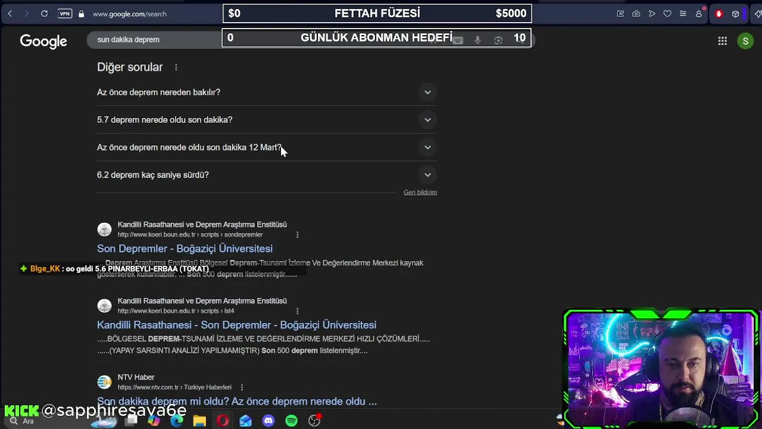Image resolution: width=762 pixels, height=429 pixels.
Task: Open three-dot menu of NTV Haber result
Action: click(242, 387)
